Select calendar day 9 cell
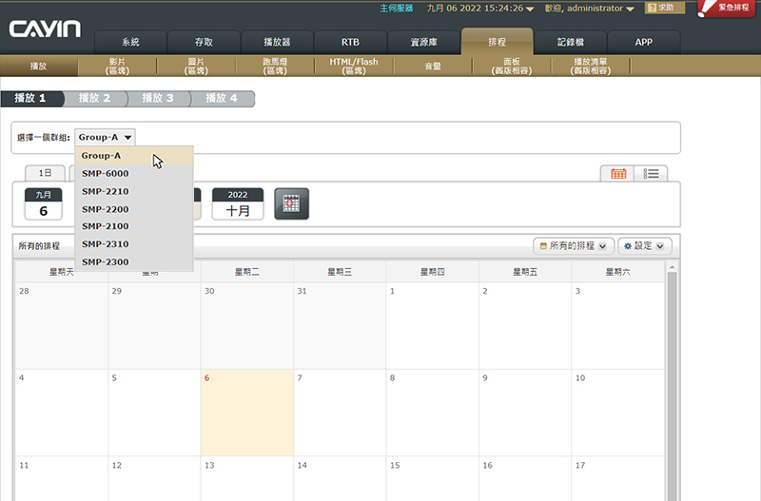This screenshot has width=761, height=501. coord(525,413)
